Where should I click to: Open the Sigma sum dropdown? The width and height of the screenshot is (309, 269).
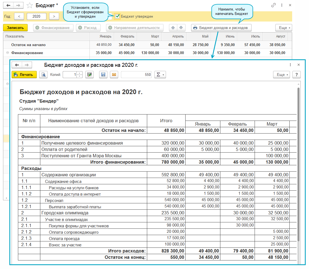click(160, 74)
